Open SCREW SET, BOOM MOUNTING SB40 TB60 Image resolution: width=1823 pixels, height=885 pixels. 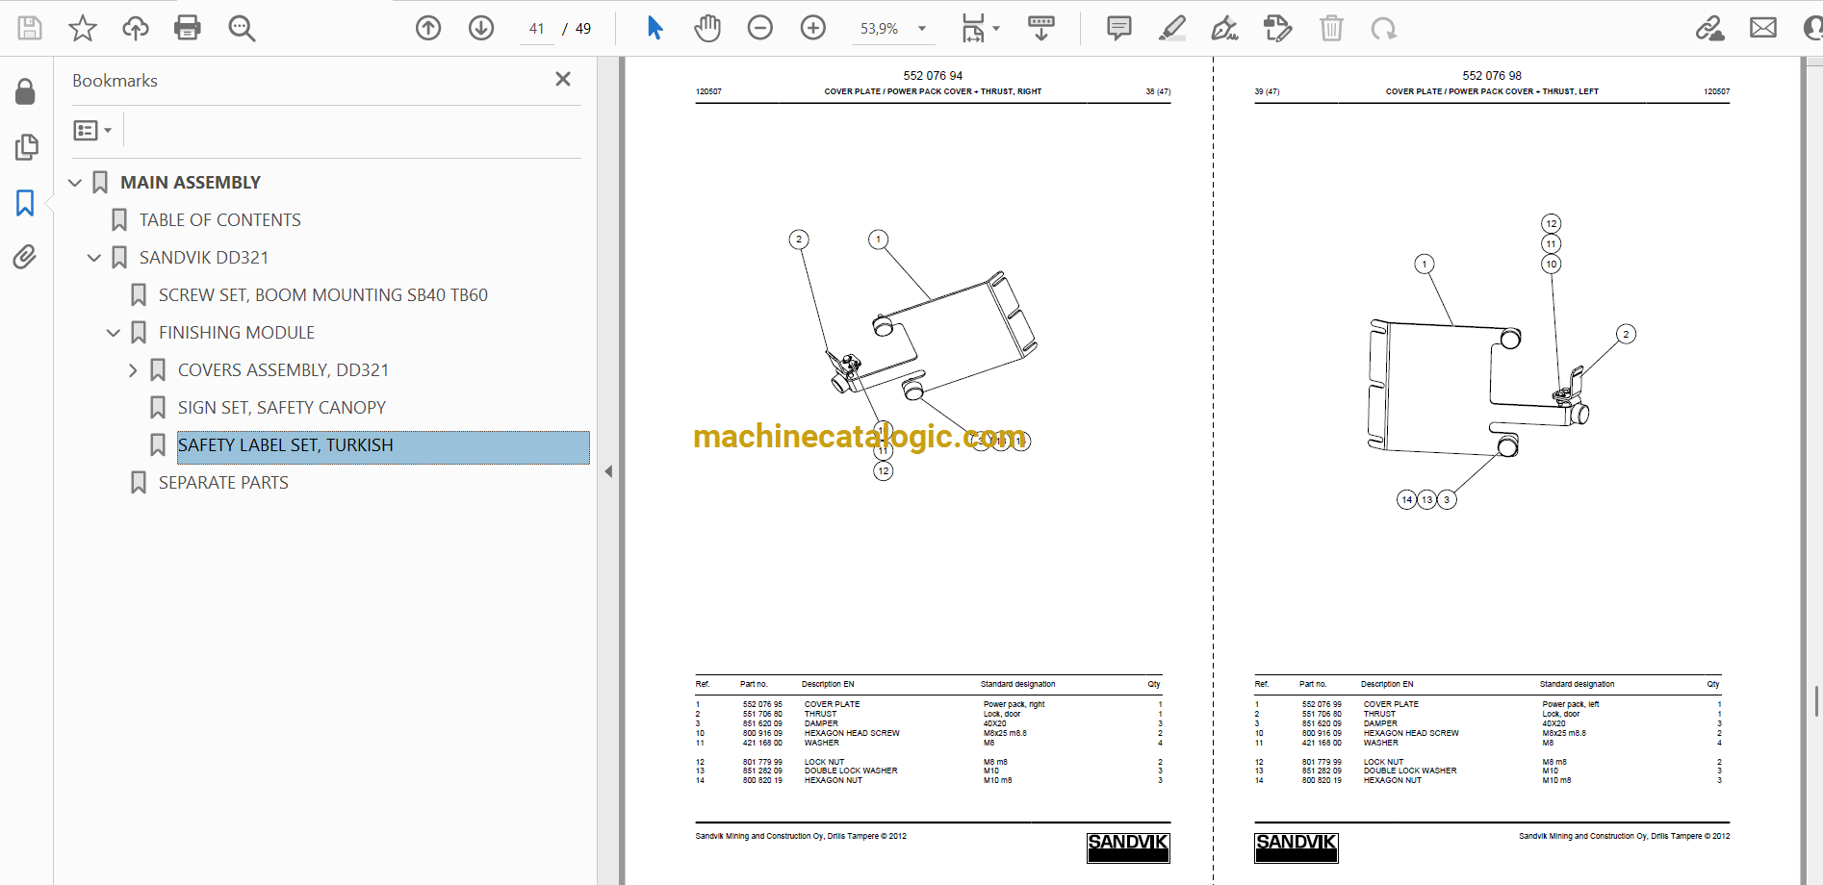pyautogui.click(x=323, y=295)
